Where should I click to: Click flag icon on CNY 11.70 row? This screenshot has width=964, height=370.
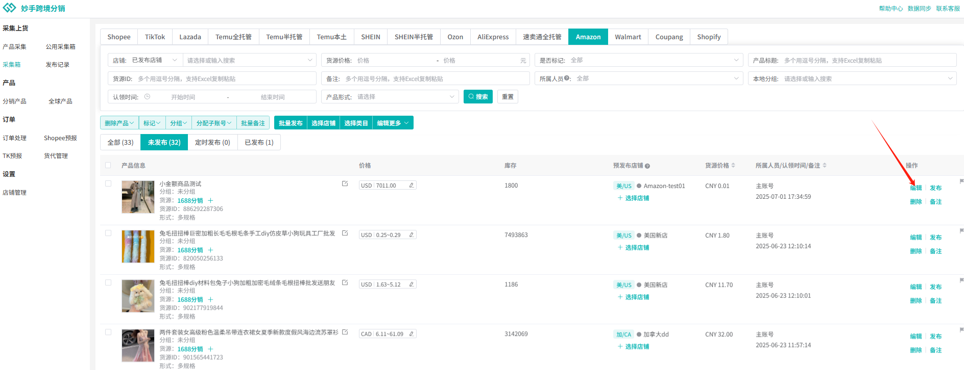click(x=961, y=280)
